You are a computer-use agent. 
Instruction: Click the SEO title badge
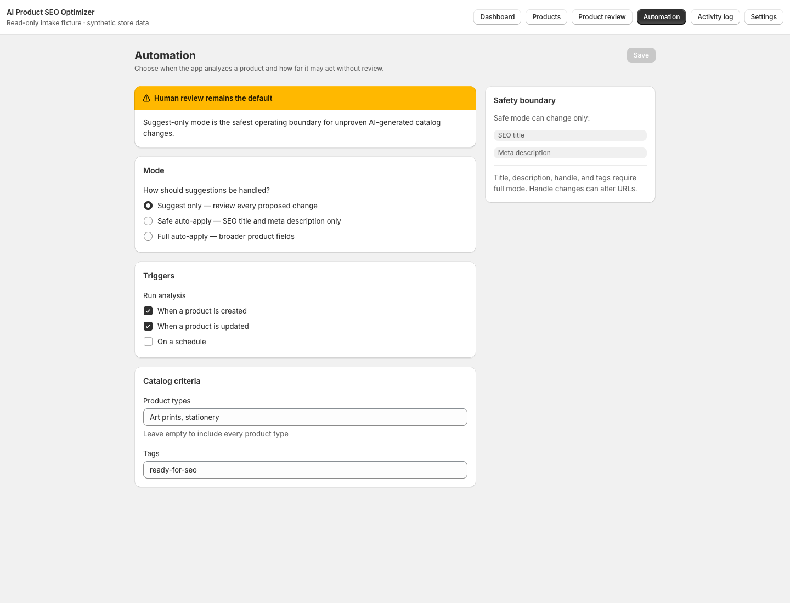[x=570, y=135]
